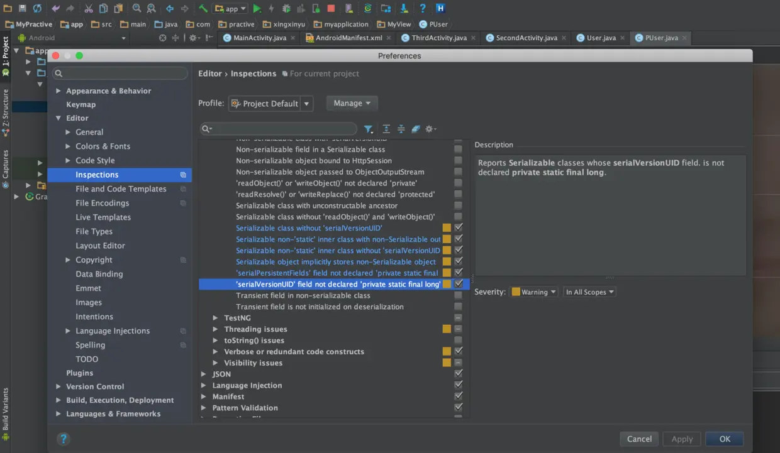Click the Project Structure icon
Viewport: 780px width, 453px height.
click(386, 8)
